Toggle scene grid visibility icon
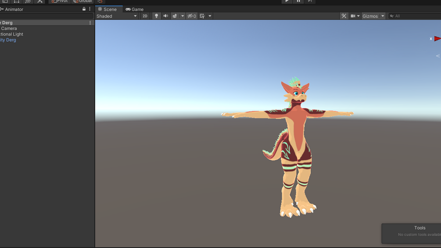 tap(202, 16)
